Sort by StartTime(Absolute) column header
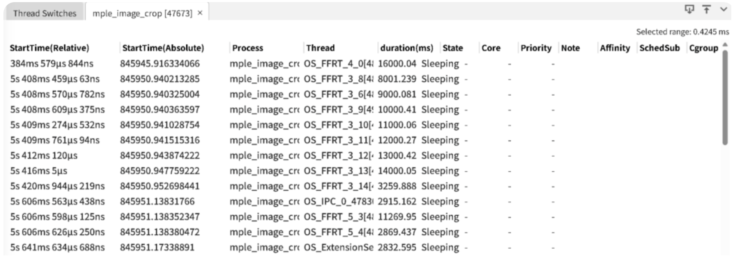The width and height of the screenshot is (733, 264). point(163,48)
